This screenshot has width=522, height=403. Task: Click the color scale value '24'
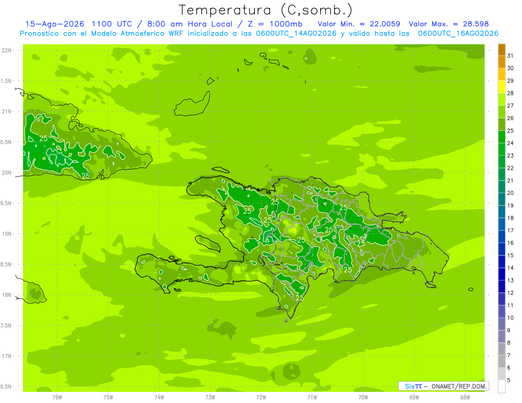511,143
